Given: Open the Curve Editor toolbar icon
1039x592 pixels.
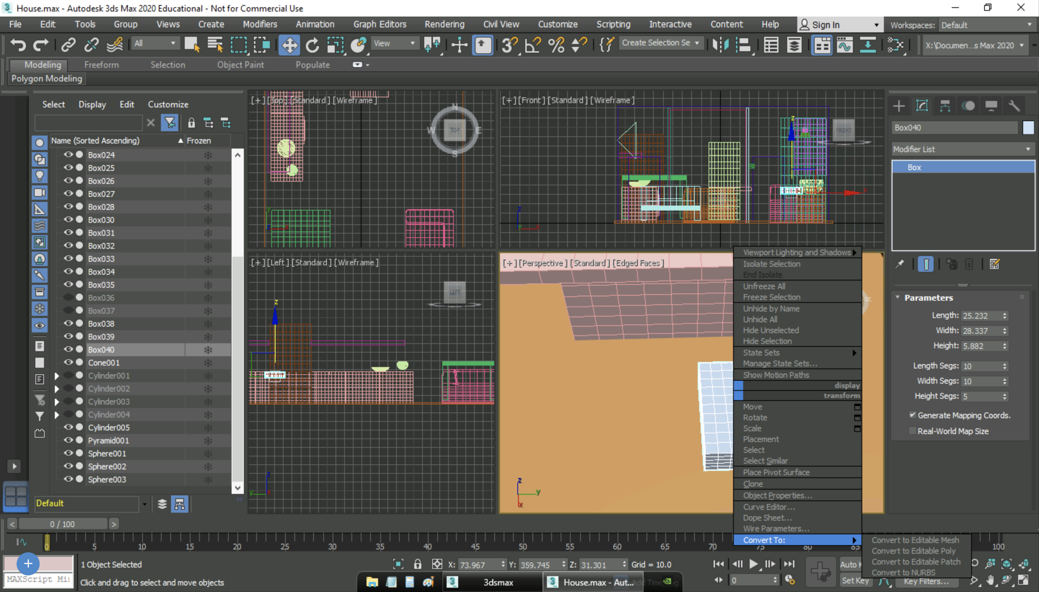Looking at the screenshot, I should coord(845,45).
